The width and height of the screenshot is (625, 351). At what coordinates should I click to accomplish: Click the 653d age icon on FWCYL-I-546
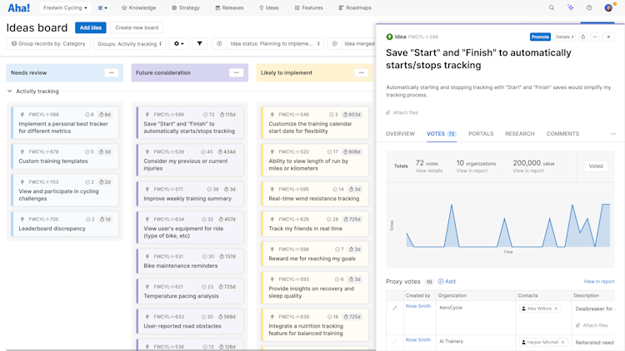pos(346,115)
